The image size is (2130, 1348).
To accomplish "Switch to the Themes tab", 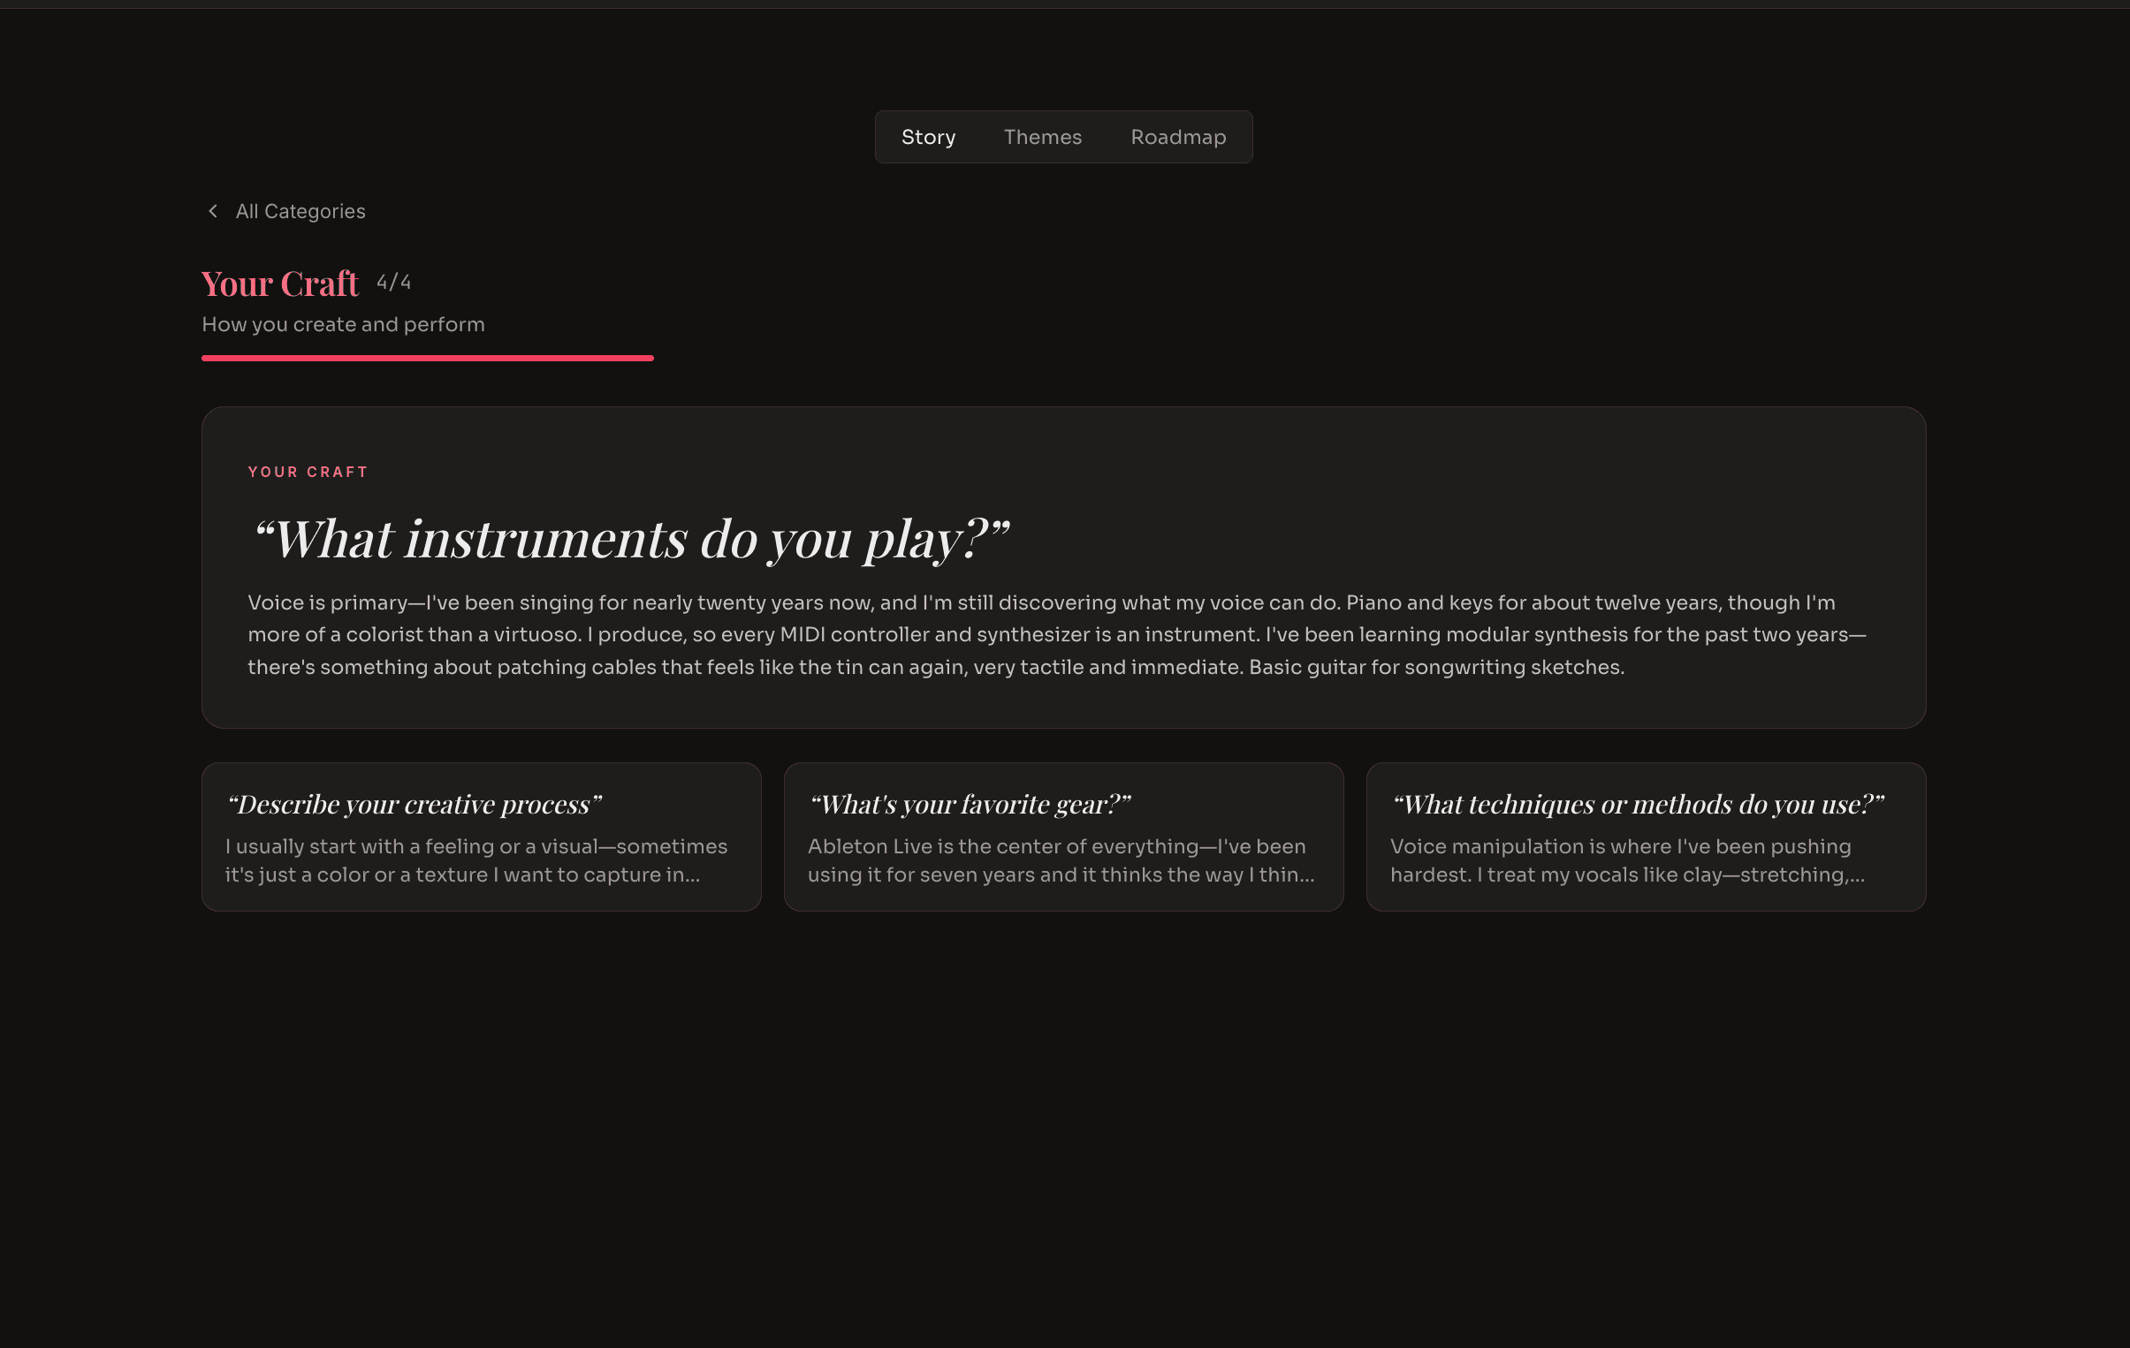I will 1042,137.
